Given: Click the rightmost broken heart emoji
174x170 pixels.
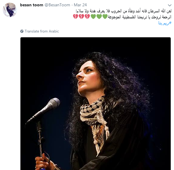Looking at the screenshot, I should click(x=87, y=17).
